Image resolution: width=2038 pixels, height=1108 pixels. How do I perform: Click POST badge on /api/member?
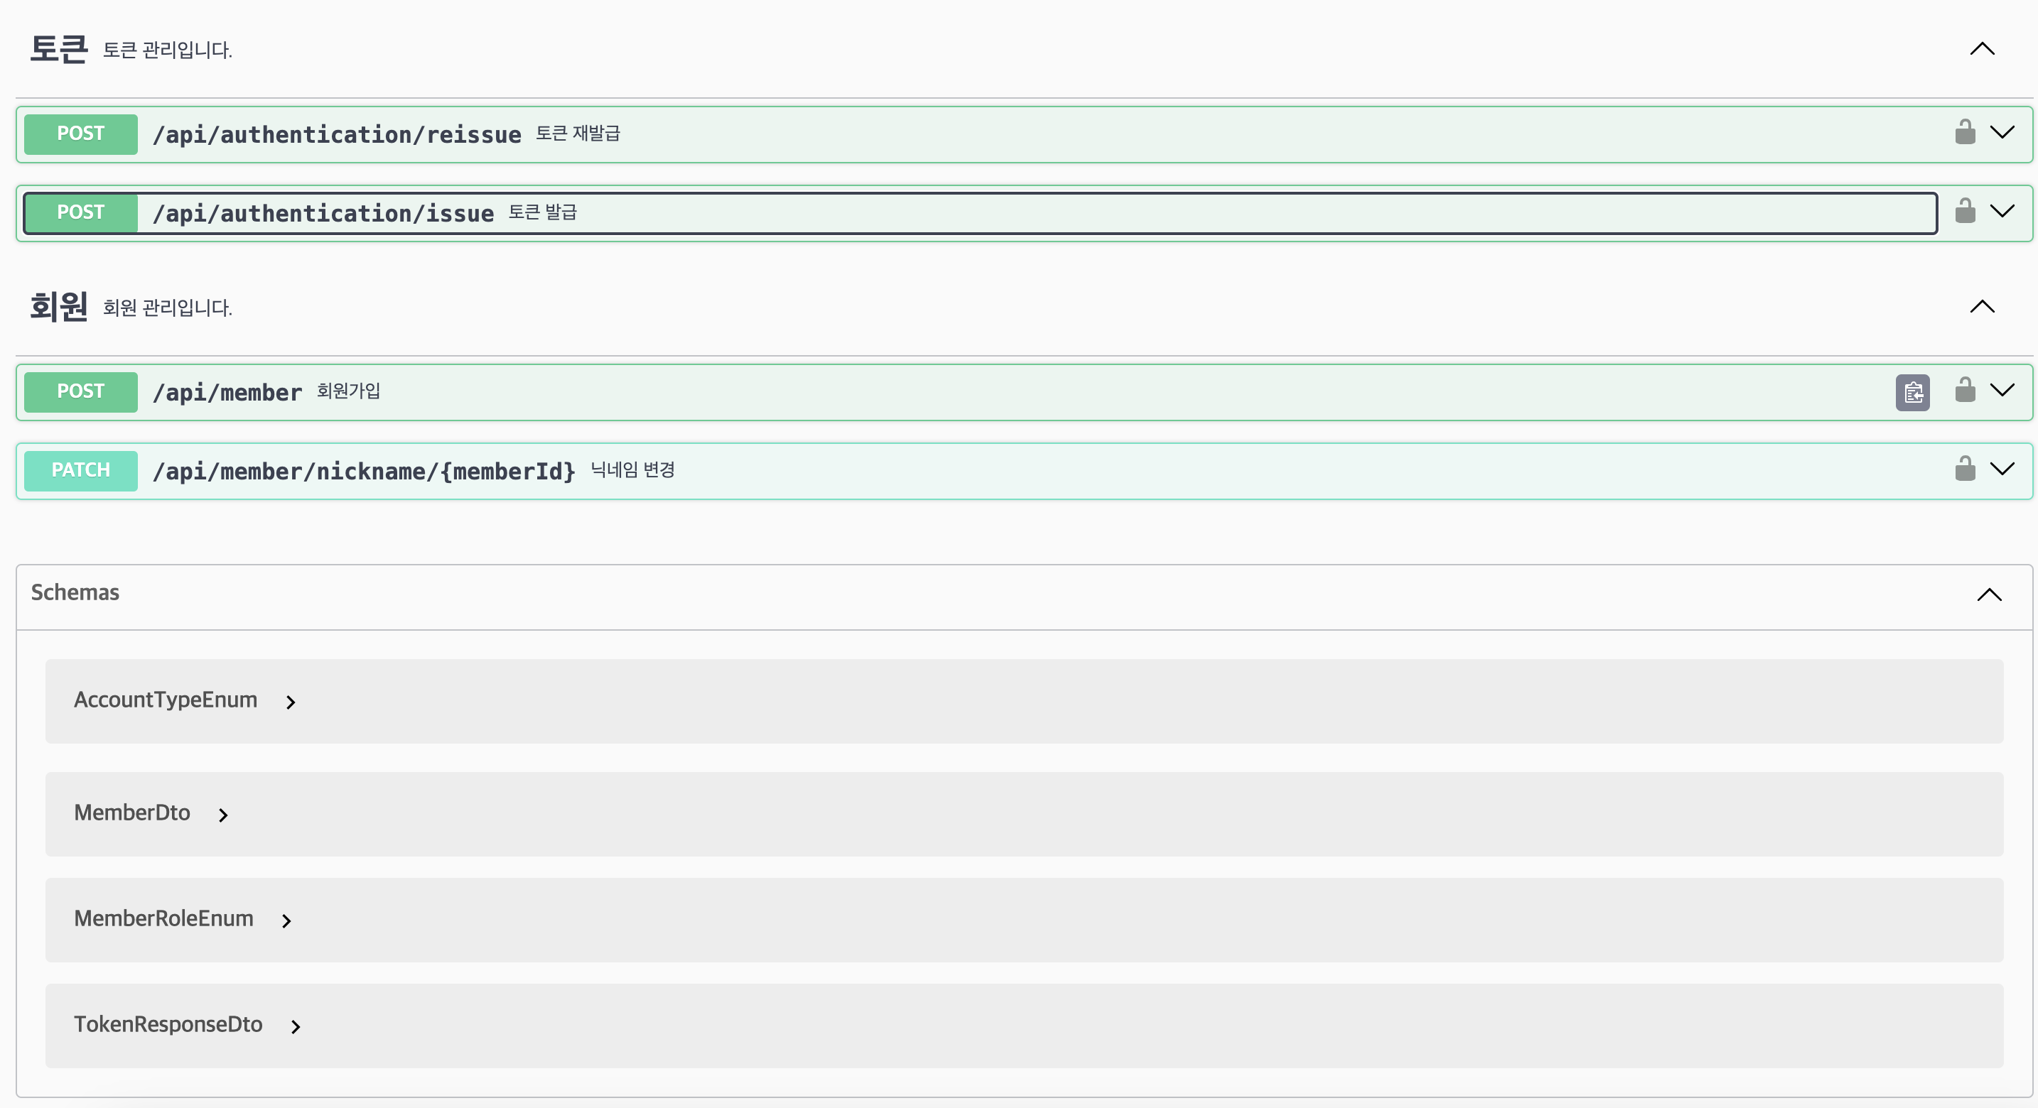click(x=81, y=392)
